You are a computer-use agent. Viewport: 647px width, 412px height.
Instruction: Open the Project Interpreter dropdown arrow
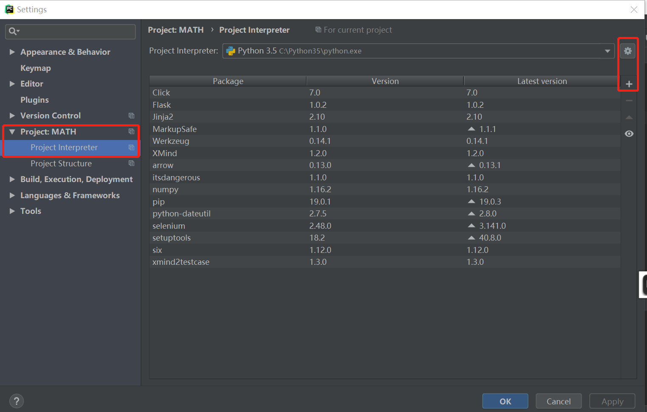pyautogui.click(x=607, y=51)
